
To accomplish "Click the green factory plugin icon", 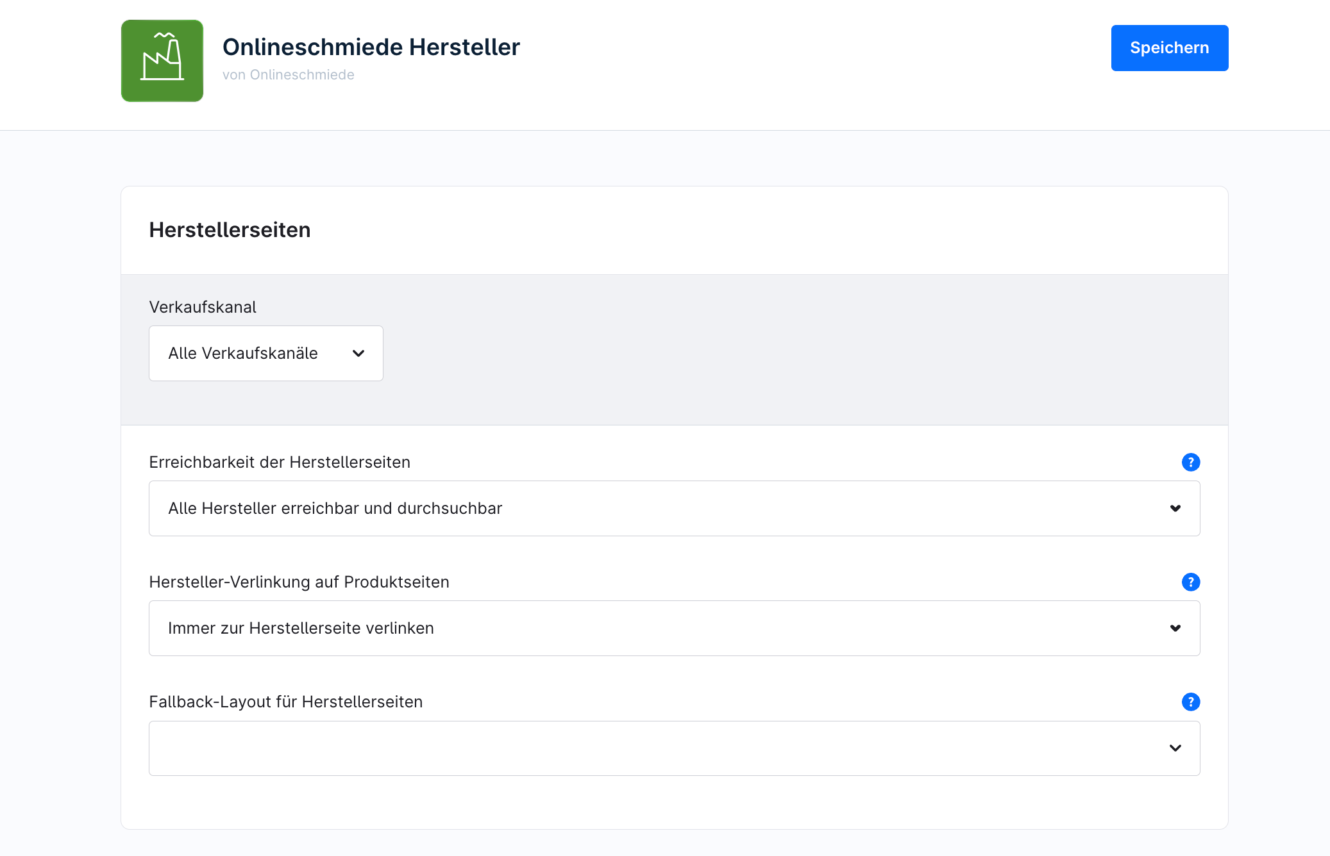I will (162, 61).
